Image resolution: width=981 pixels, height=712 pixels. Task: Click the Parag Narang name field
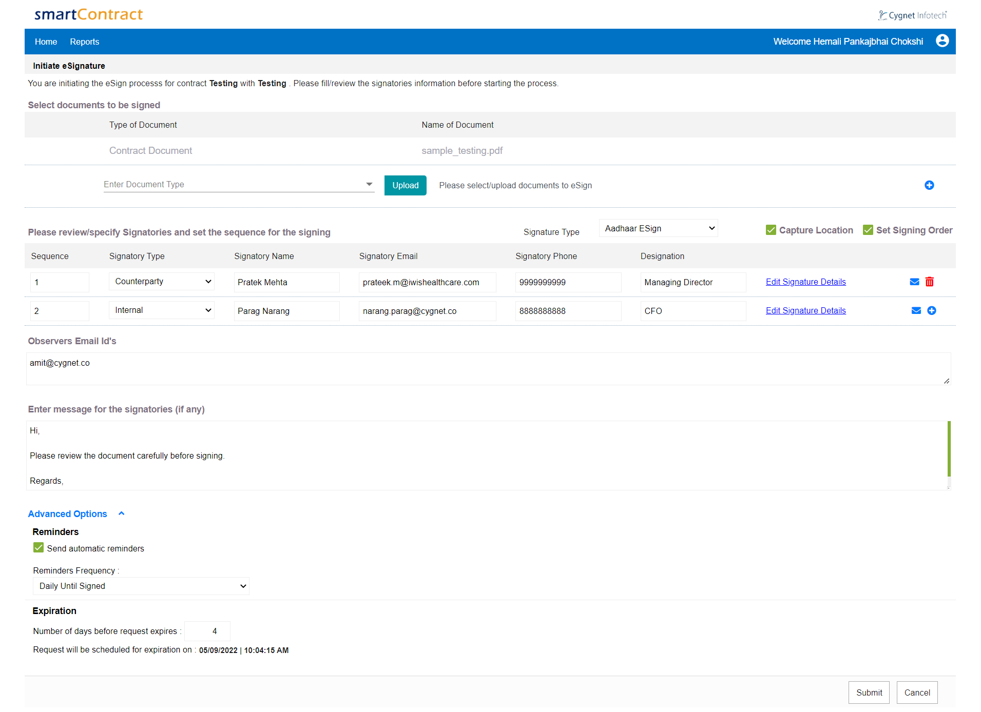286,311
